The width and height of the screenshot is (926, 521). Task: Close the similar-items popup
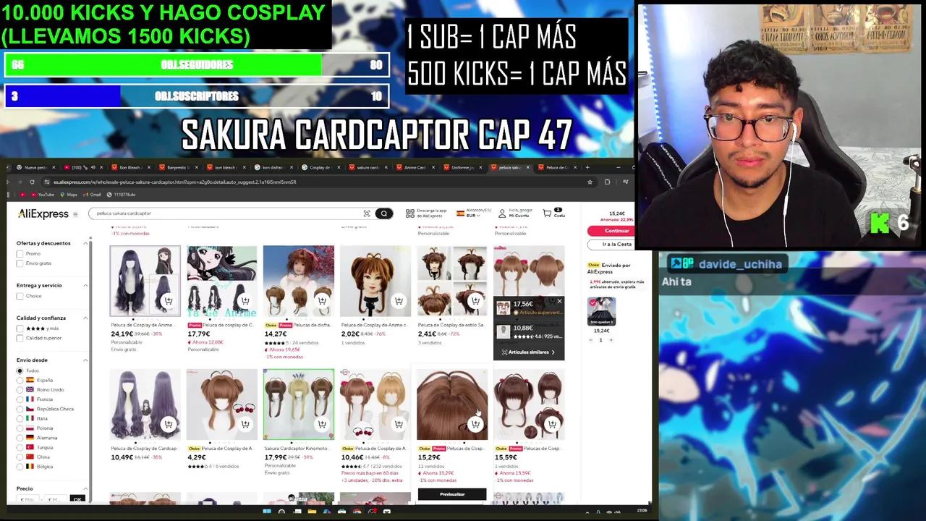tap(559, 301)
